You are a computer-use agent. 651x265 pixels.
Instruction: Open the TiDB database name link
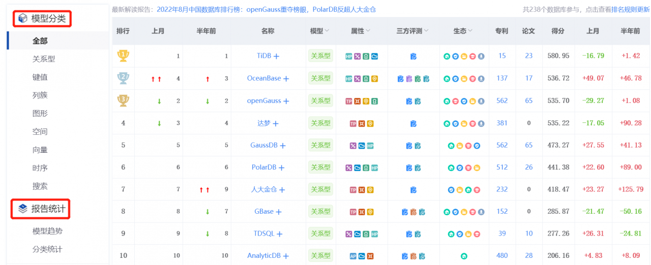[264, 56]
